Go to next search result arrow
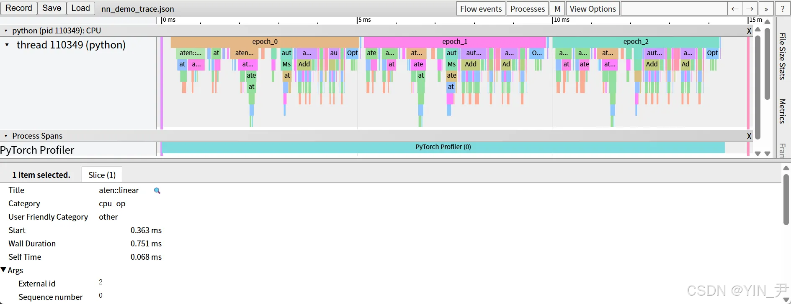The width and height of the screenshot is (791, 304). (x=750, y=9)
